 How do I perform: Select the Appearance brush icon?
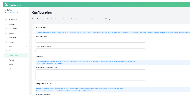point(6,29)
